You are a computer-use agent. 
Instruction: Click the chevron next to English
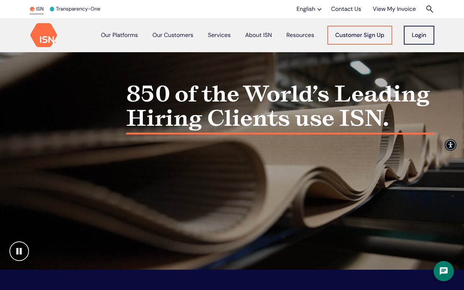tap(319, 9)
